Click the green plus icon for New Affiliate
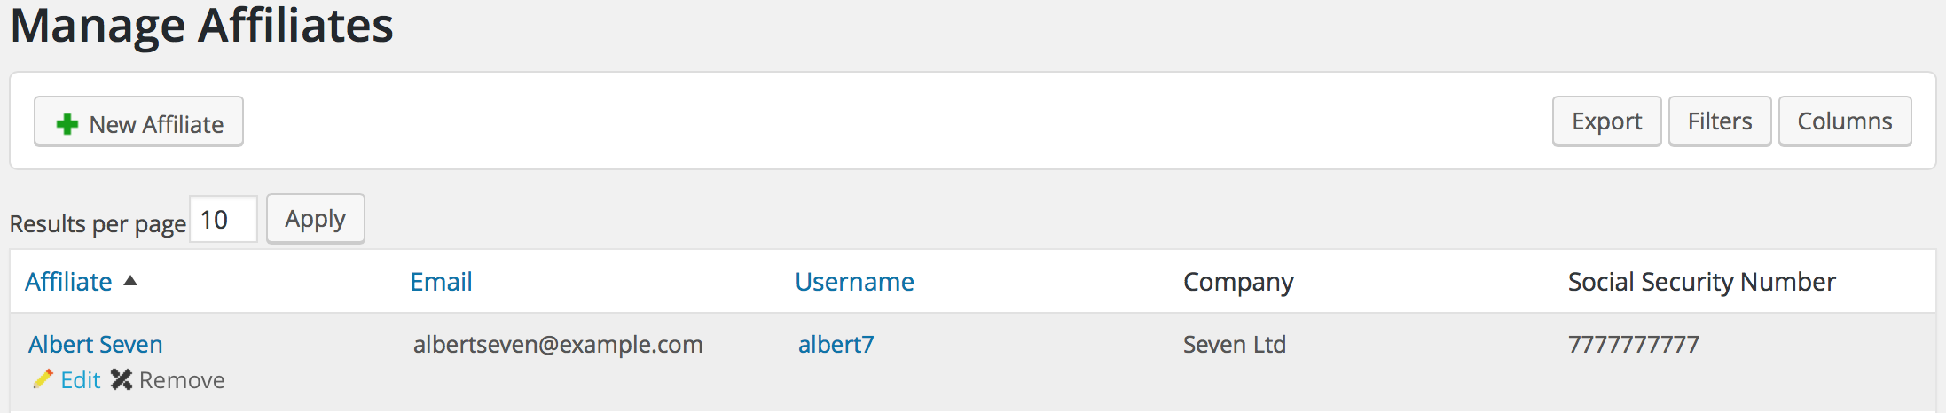This screenshot has height=413, width=1946. coord(67,123)
